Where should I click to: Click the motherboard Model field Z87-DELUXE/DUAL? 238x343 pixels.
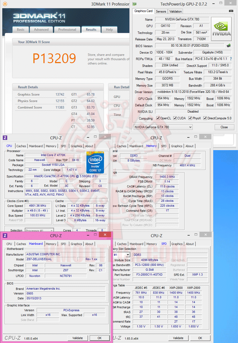[52, 259]
